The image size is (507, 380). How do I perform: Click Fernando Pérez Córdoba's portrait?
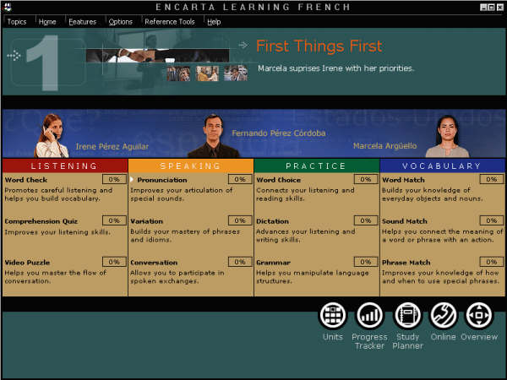[x=214, y=136]
